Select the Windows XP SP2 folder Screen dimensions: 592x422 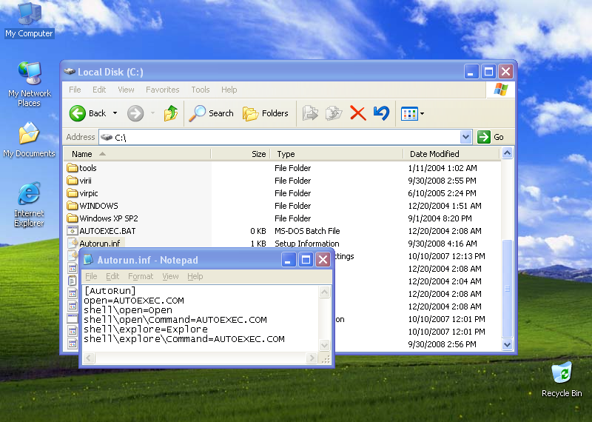pos(102,218)
